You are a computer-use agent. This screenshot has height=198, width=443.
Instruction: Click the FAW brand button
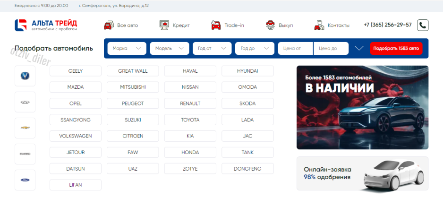tap(133, 153)
